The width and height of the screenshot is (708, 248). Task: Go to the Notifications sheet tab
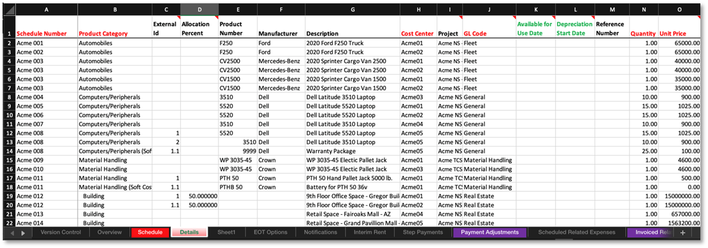[x=320, y=232]
